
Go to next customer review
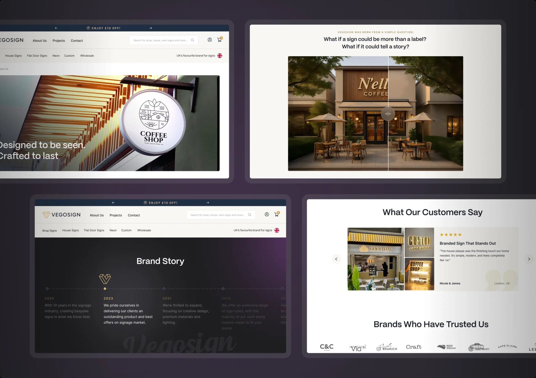(529, 259)
